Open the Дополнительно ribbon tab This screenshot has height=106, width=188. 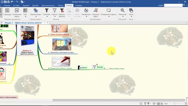tap(48, 5)
